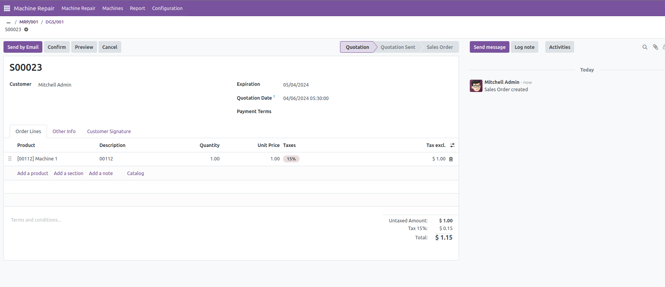
Task: Switch to the Other Info tab
Action: point(64,132)
